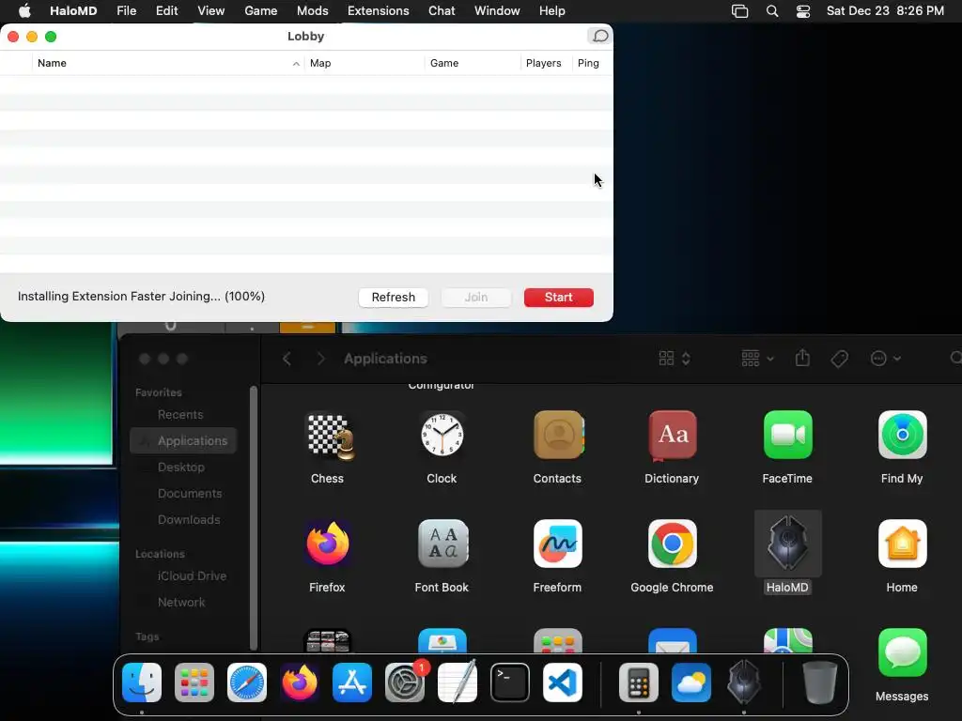Open the chat bubble icon in Lobby window
The image size is (962, 721).
tap(599, 37)
